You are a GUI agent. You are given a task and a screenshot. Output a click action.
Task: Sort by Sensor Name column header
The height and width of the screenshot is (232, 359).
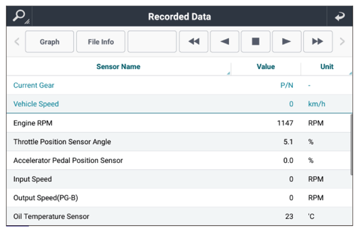click(119, 67)
